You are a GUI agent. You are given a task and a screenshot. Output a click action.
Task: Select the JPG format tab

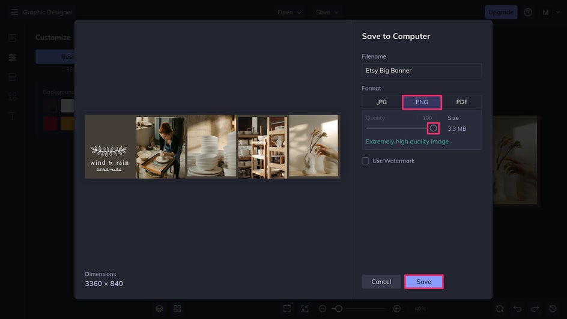tap(382, 102)
